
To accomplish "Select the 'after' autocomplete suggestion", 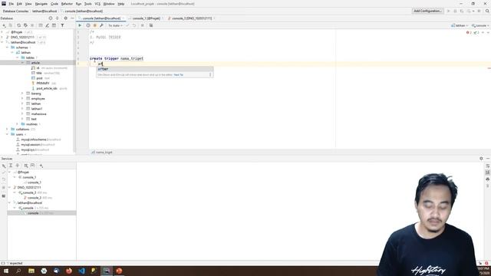I will pyautogui.click(x=155, y=69).
